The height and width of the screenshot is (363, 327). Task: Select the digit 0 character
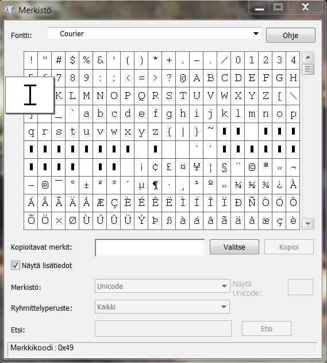tap(238, 60)
